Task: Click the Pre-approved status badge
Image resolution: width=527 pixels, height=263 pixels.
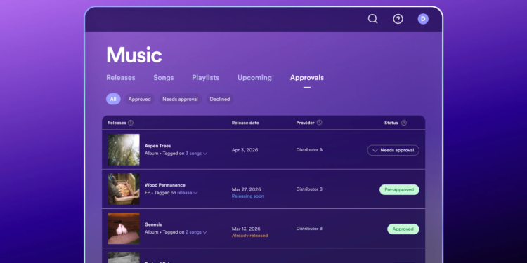Action: coord(399,189)
